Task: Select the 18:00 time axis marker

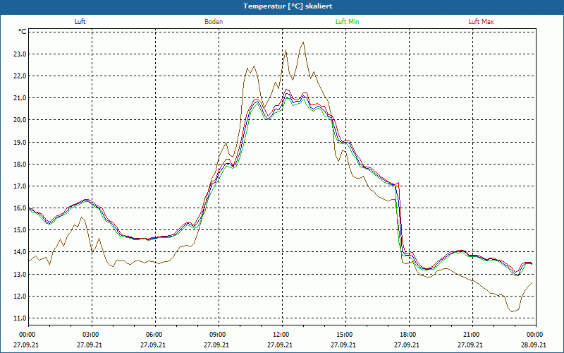Action: [408, 335]
